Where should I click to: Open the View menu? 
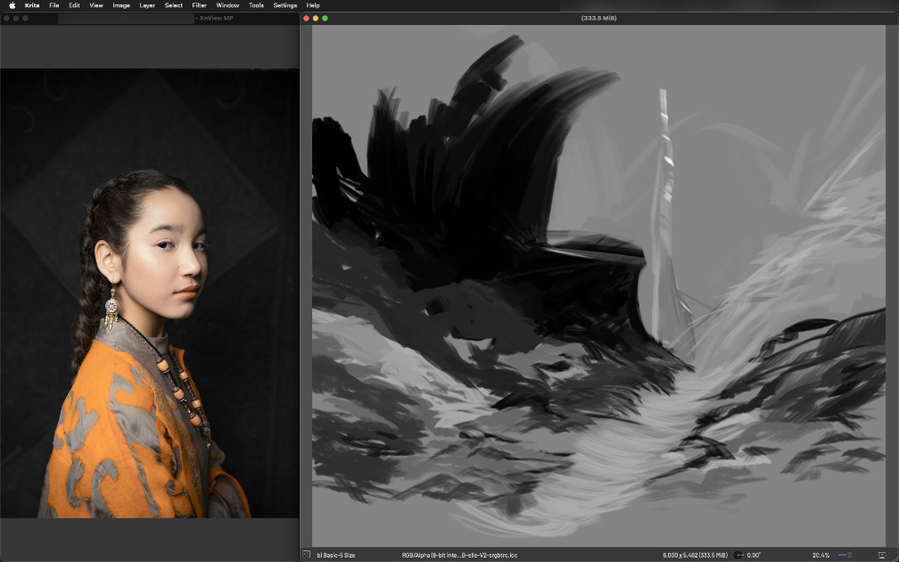tap(96, 5)
